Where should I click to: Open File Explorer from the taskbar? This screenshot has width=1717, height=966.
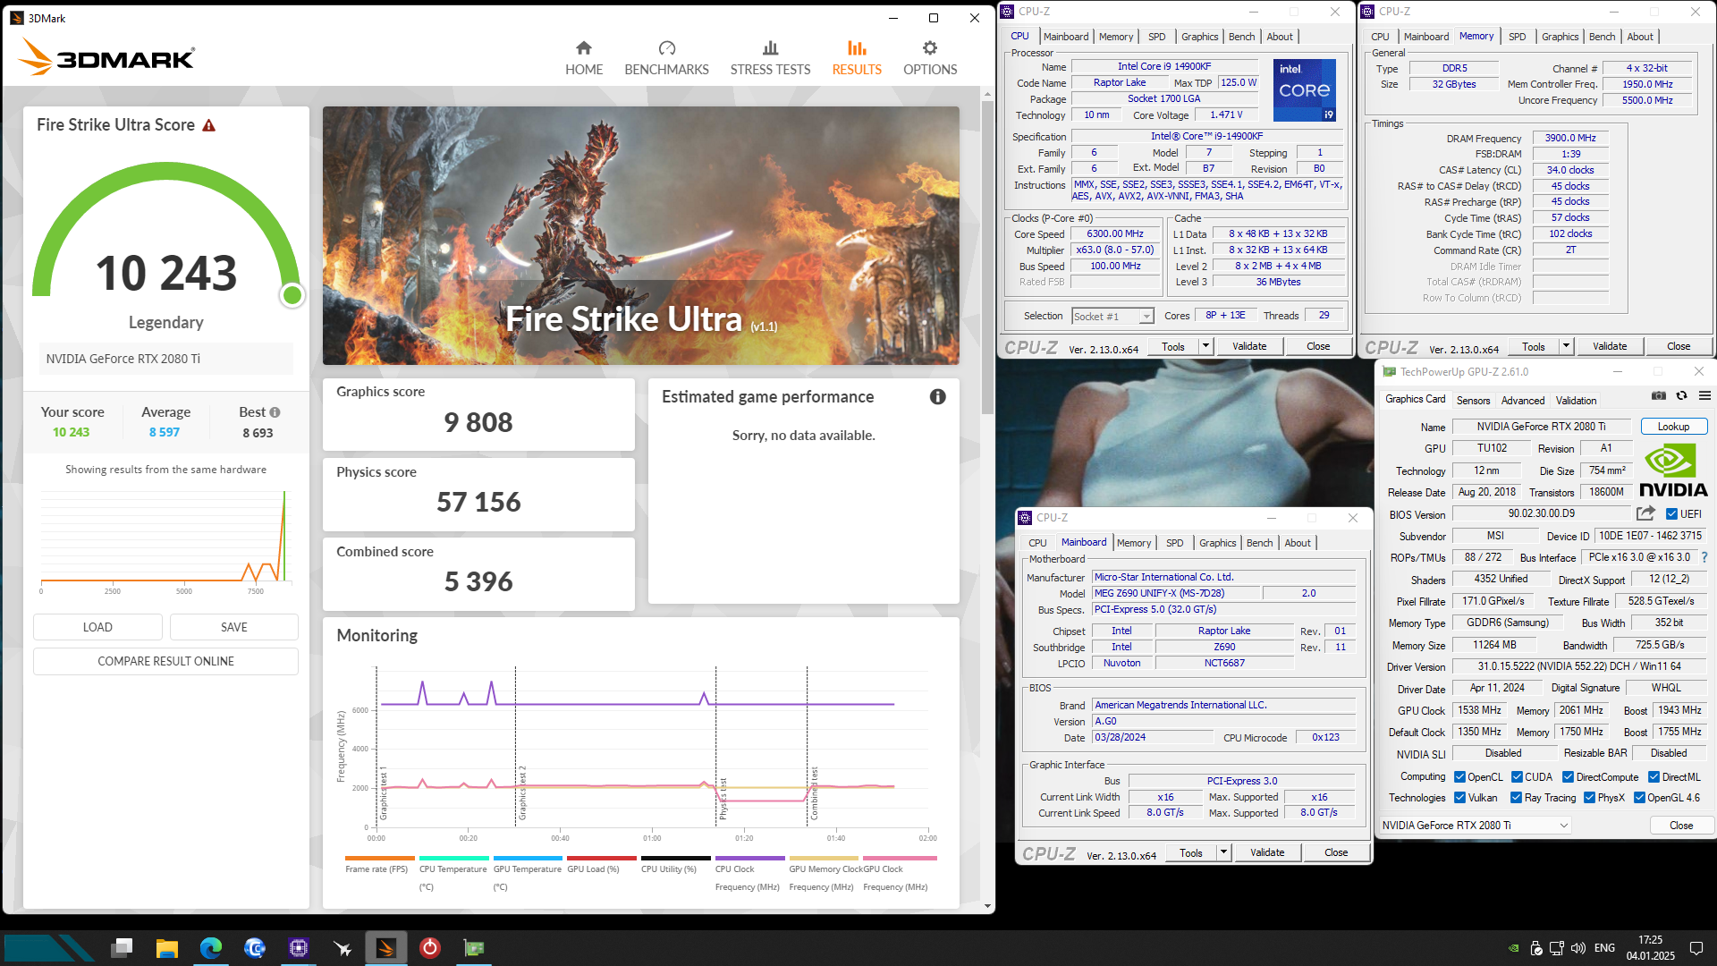166,948
